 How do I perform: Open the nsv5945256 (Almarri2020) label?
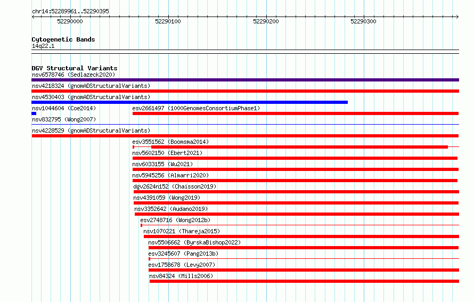(170, 175)
